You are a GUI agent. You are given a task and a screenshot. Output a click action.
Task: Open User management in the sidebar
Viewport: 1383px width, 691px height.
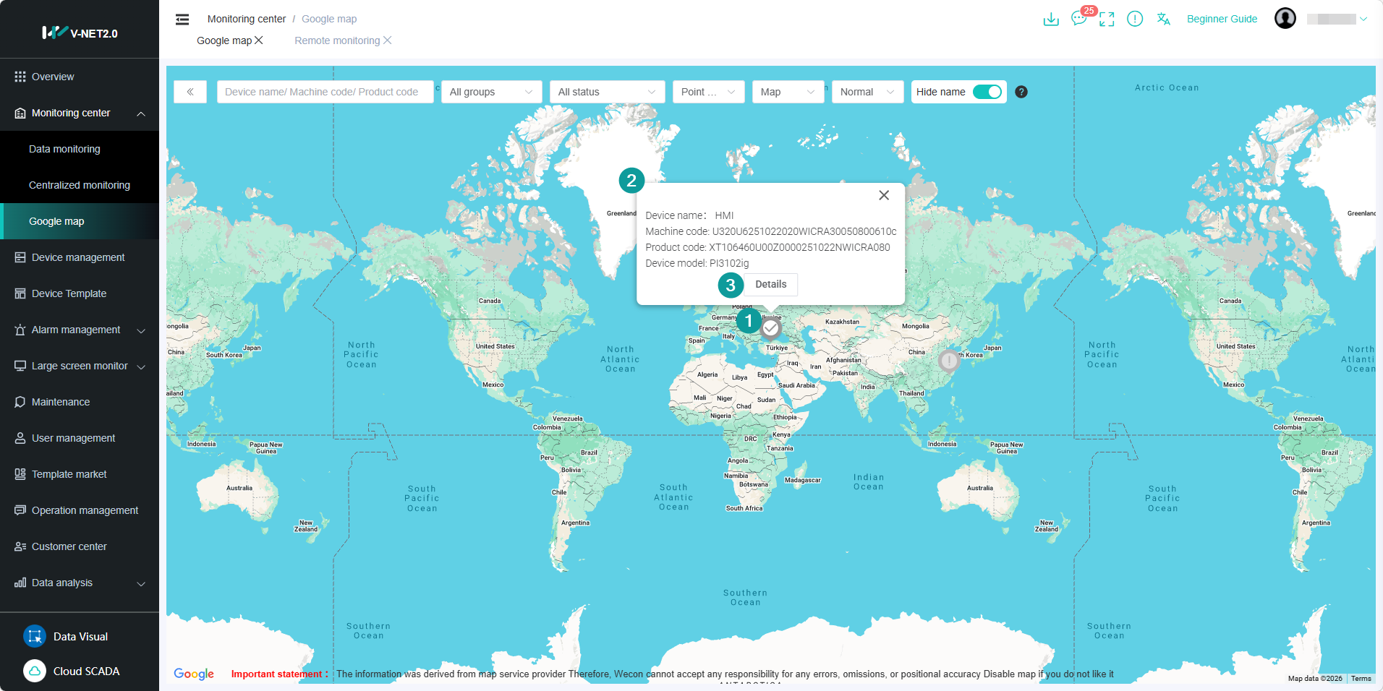coord(80,438)
